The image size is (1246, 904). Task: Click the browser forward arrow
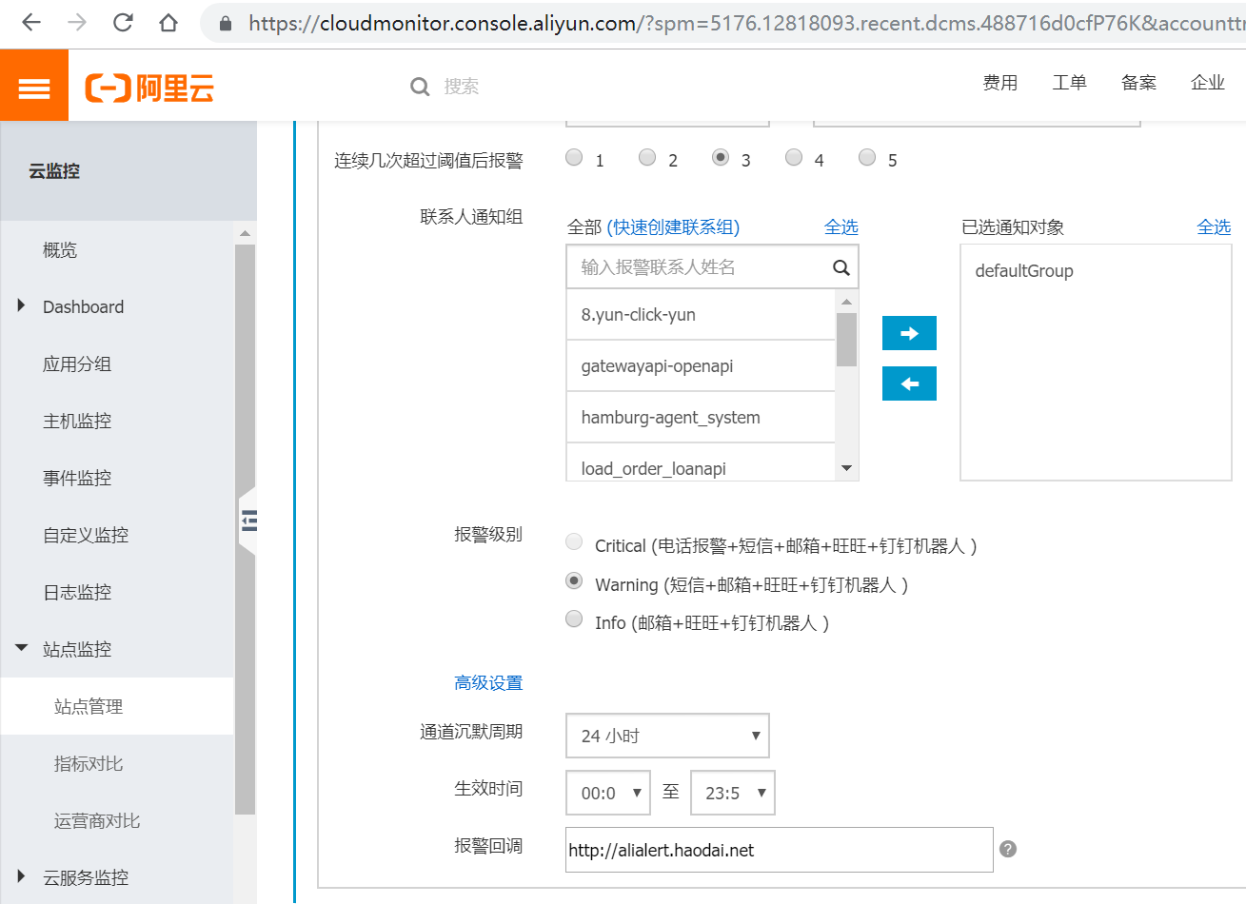[x=77, y=22]
